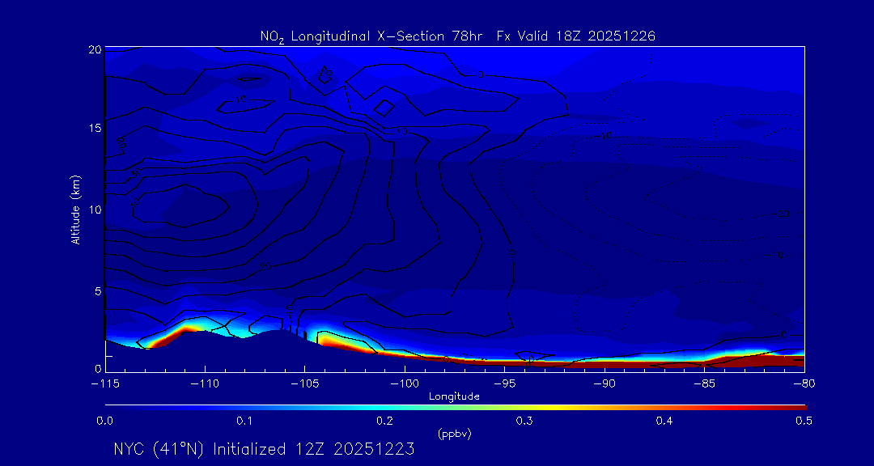
Task: Click the 10 km altitude tick label
Action: click(93, 209)
